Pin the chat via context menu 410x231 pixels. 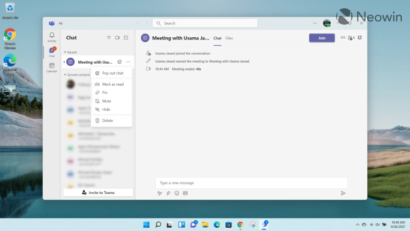112,93
